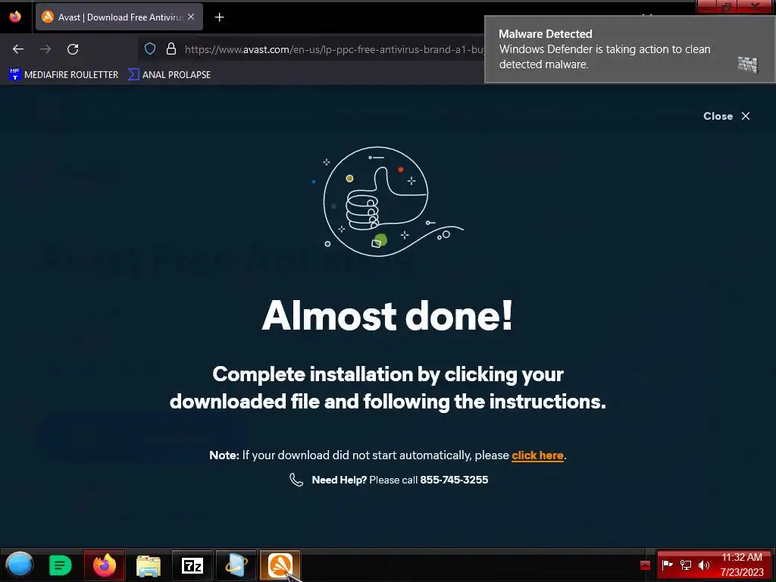Switch to Firefox in the taskbar

105,565
